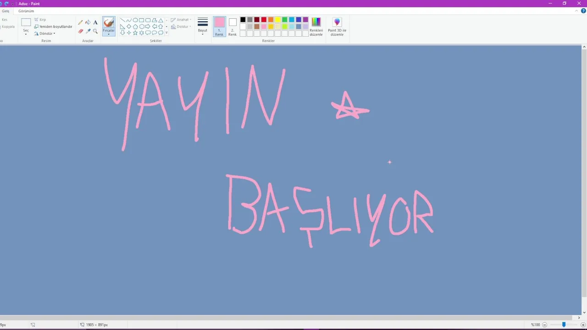This screenshot has height=330, width=587.
Task: Select the Text tool (A)
Action: (x=95, y=22)
